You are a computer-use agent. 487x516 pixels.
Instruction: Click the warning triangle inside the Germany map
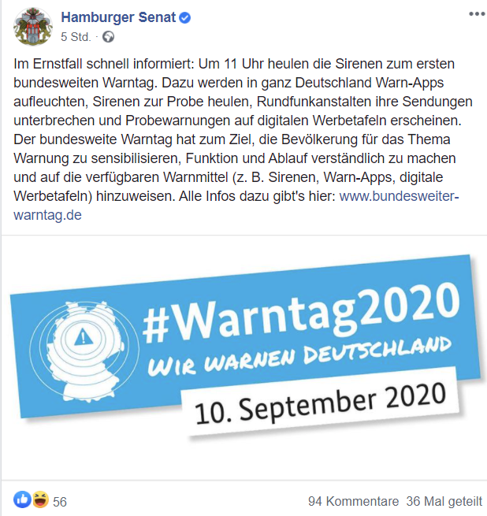83,337
